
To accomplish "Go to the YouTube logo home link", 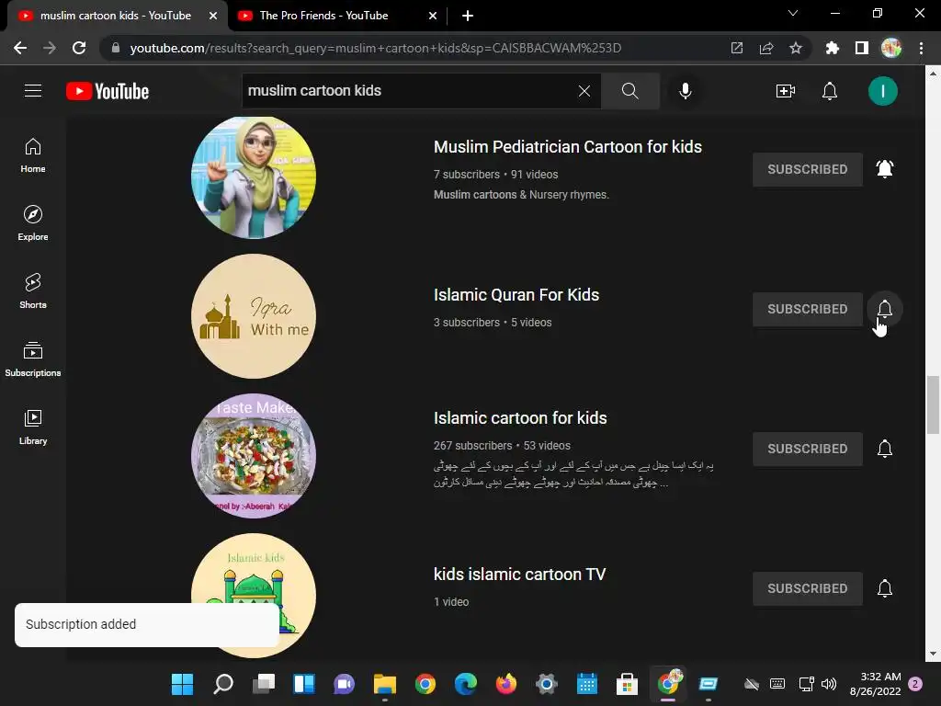I will point(108,91).
